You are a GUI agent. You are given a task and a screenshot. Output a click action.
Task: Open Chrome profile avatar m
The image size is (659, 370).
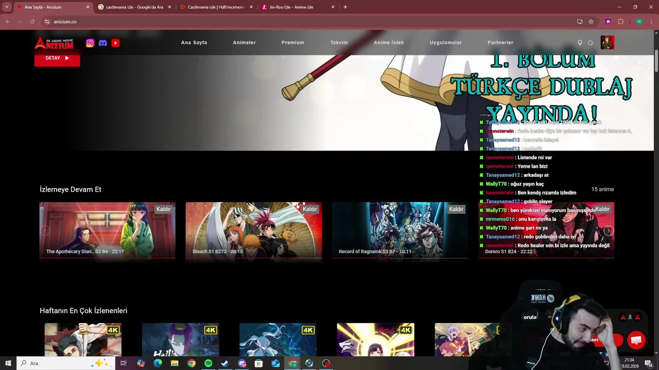(639, 22)
